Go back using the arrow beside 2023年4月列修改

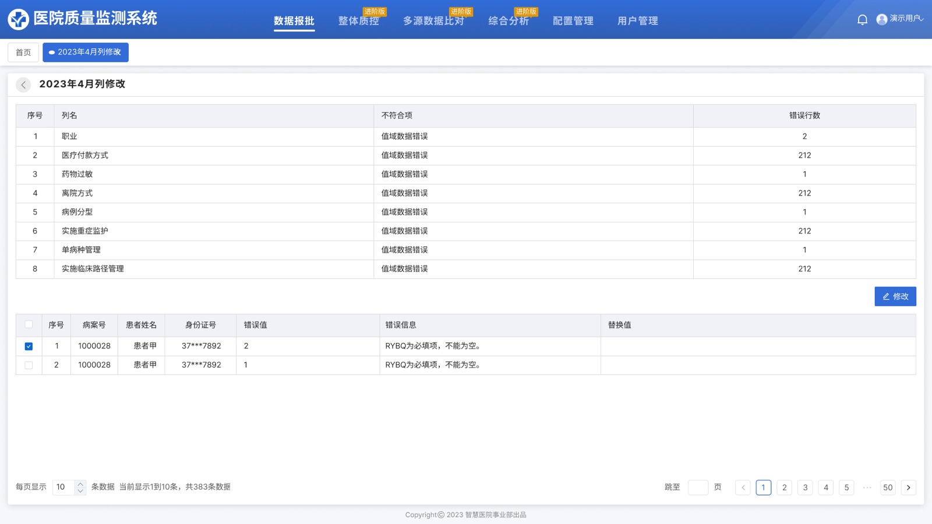[23, 84]
